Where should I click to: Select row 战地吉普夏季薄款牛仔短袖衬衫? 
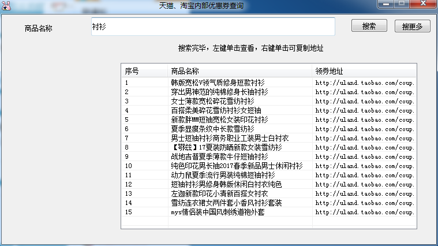219,156
